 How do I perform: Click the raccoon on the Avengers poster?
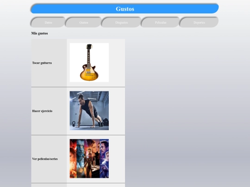105,169
